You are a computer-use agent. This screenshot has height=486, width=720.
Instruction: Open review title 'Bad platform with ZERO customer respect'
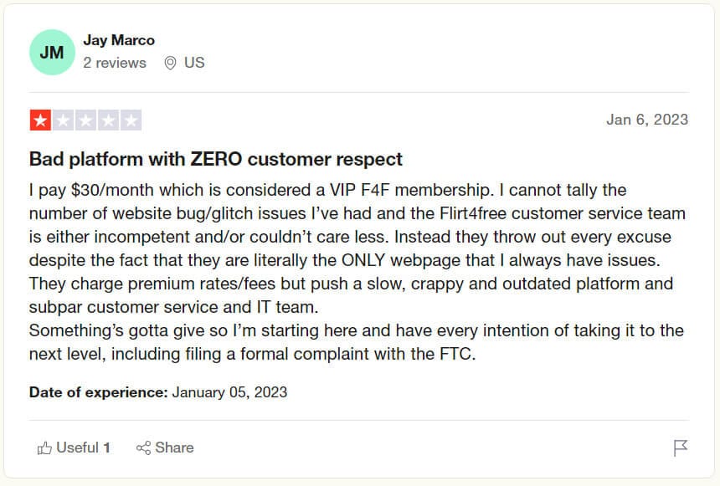coord(216,159)
